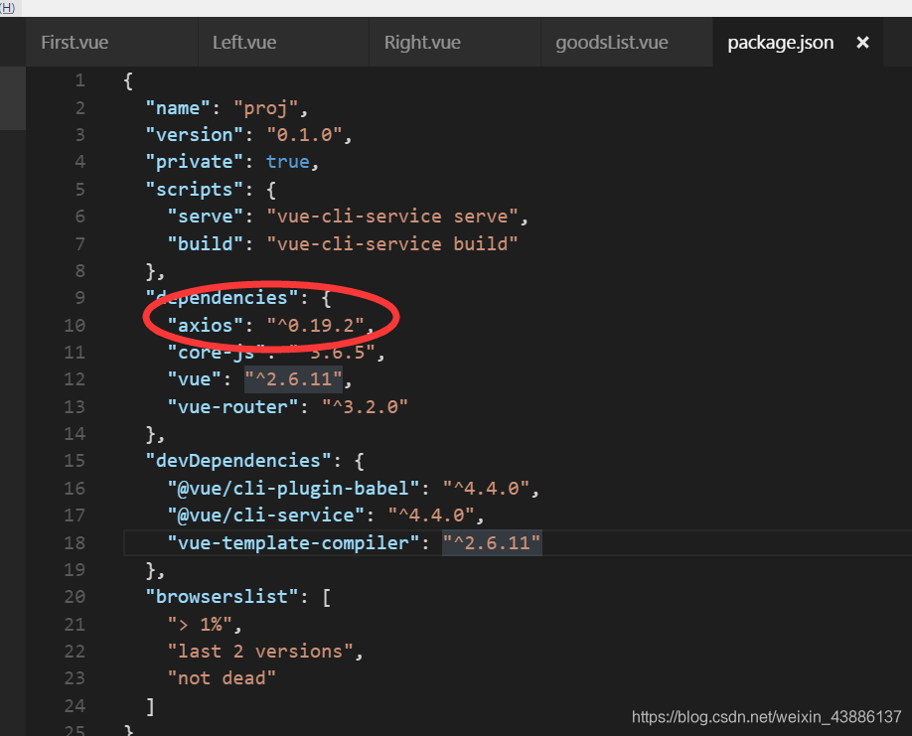
Task: Click the "scripts" key
Action: click(195, 189)
